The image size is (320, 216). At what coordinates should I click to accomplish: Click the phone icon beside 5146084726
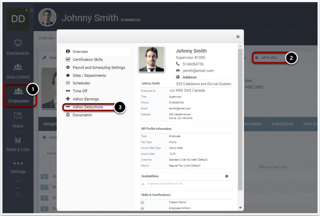(178, 64)
